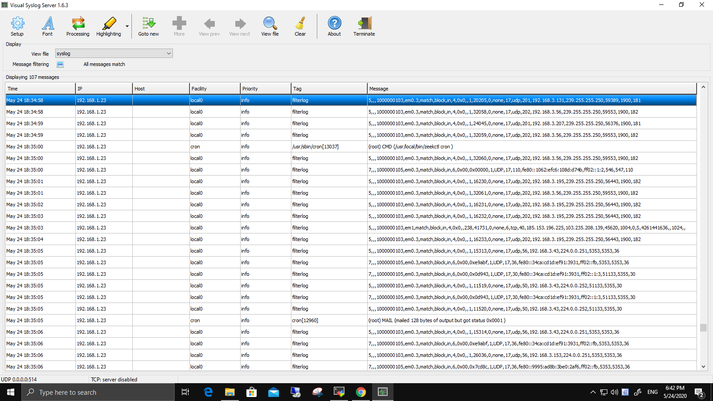Click the Displaying 107 messages label

(x=33, y=77)
